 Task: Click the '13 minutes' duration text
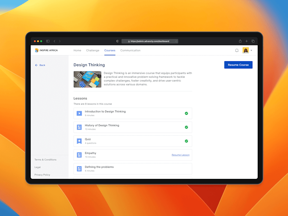90,129
